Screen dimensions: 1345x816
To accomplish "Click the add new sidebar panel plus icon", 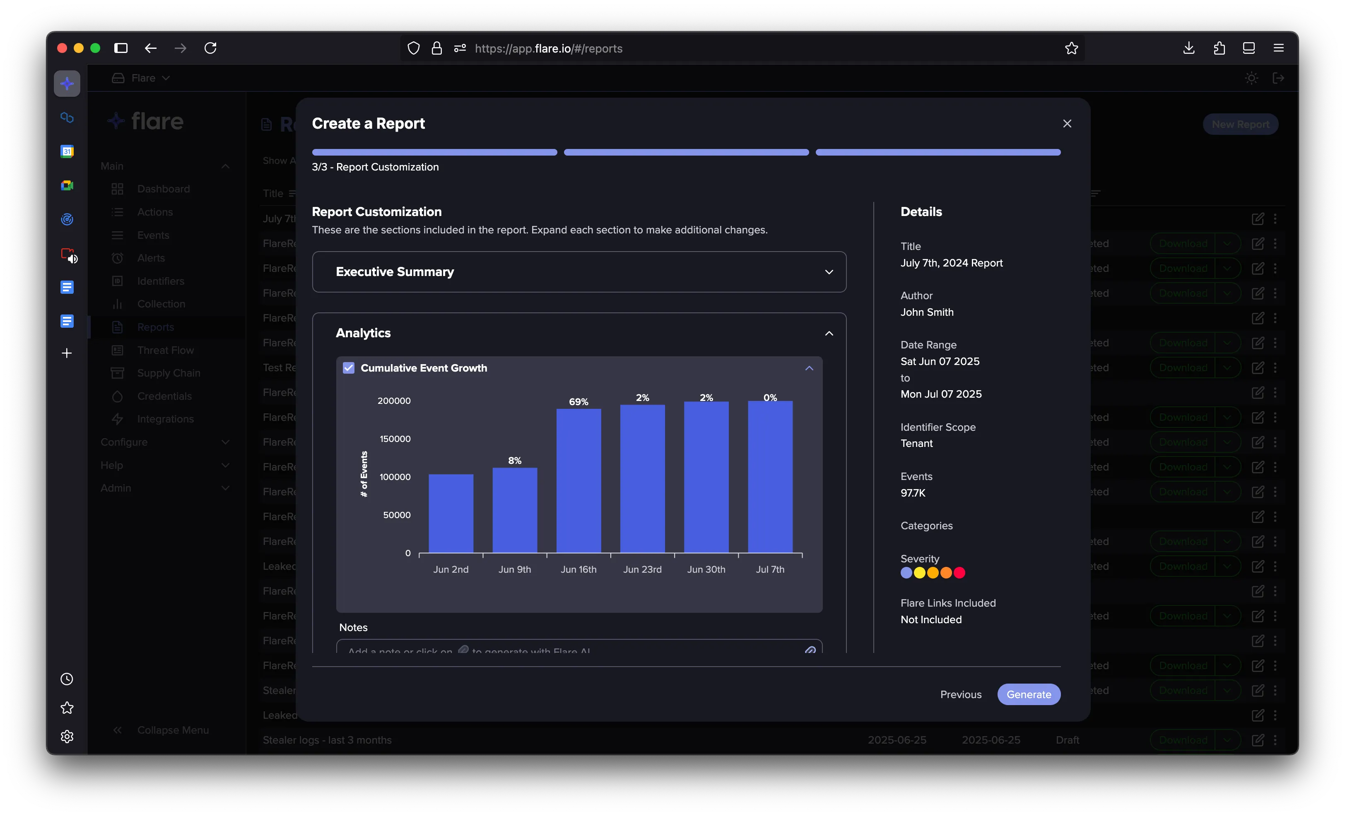I will [x=67, y=353].
